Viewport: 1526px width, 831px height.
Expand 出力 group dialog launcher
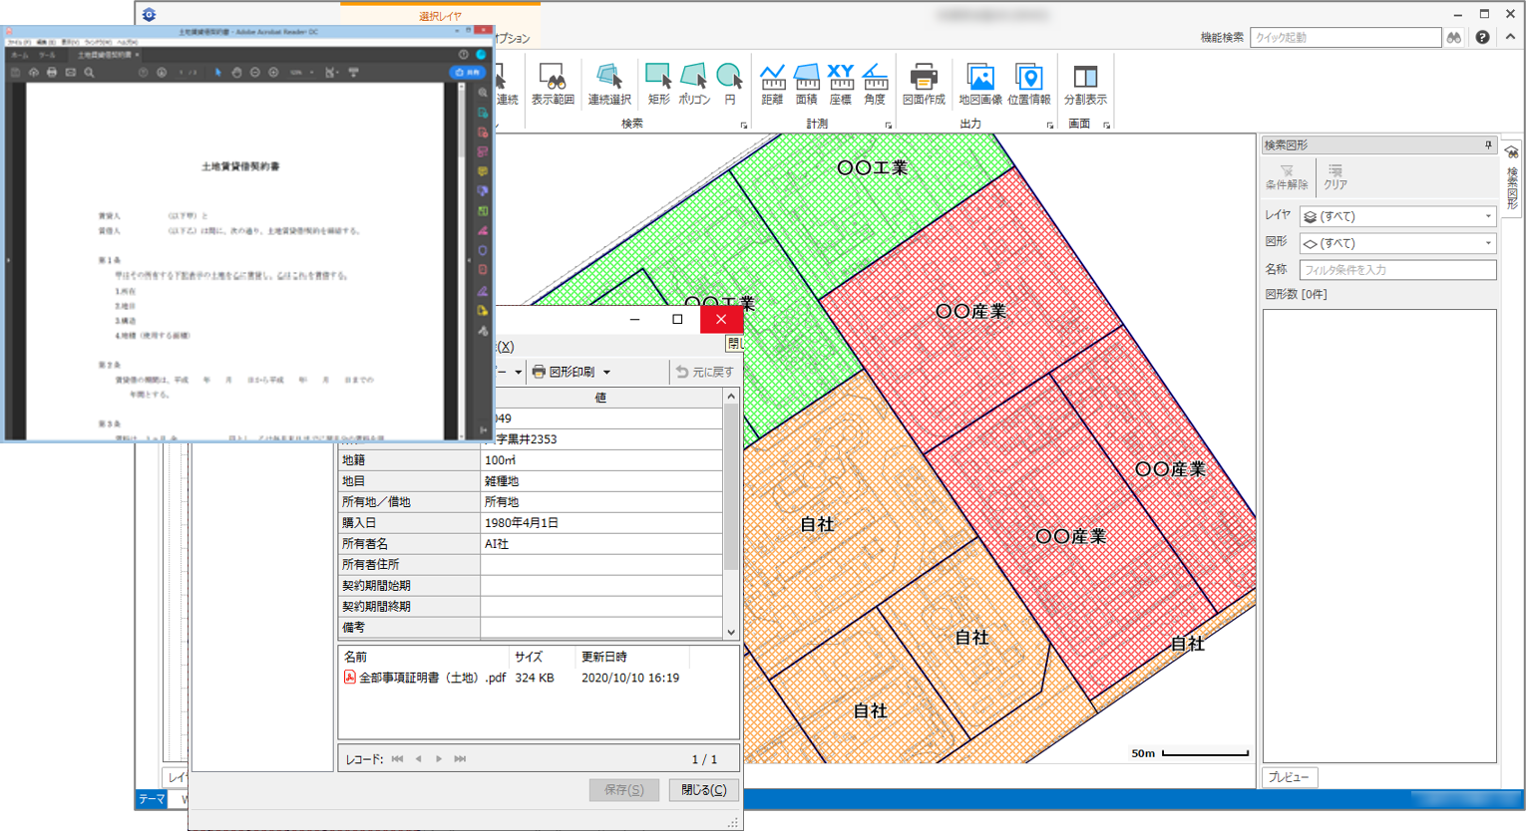(x=1049, y=126)
